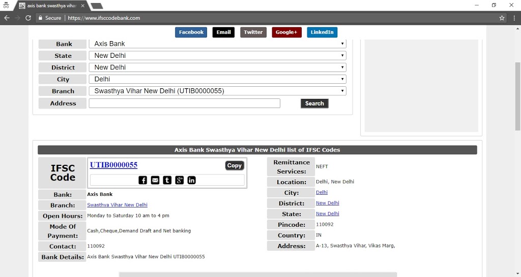Go back in browser history
The image size is (521, 277).
[x=7, y=18]
